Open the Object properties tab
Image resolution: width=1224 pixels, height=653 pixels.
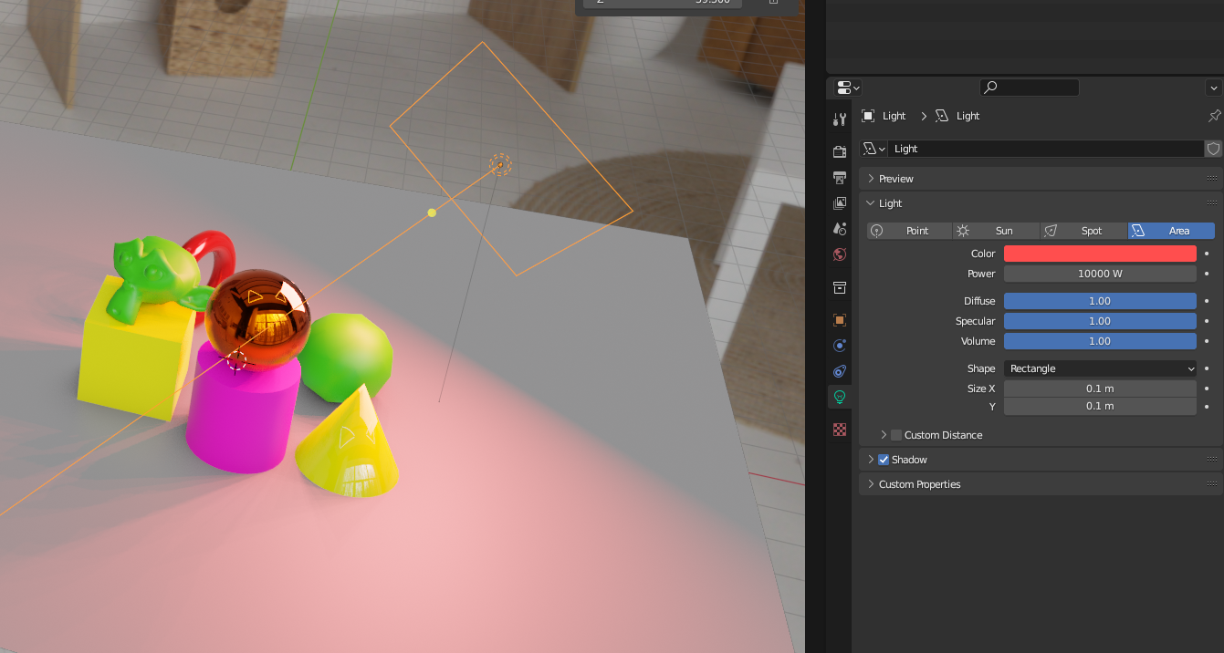click(x=840, y=320)
